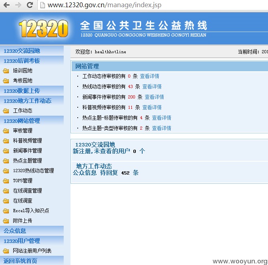
Task: Open 网站注册用户列表 menu item
Action: click(x=32, y=251)
